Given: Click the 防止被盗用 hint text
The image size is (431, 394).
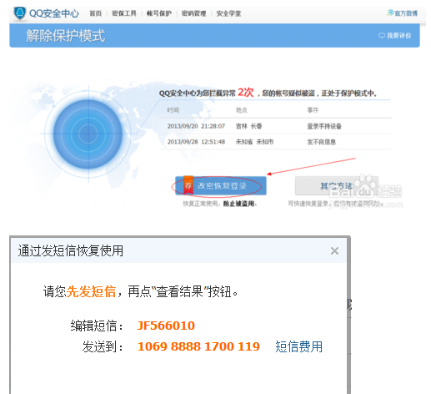Looking at the screenshot, I should (x=239, y=204).
